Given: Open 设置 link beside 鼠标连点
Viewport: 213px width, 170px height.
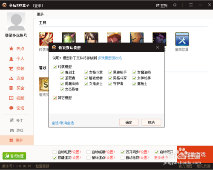Looking at the screenshot, I should tap(110, 158).
